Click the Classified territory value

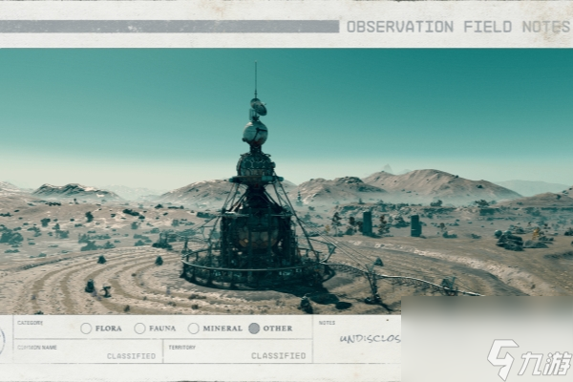pyautogui.click(x=279, y=355)
